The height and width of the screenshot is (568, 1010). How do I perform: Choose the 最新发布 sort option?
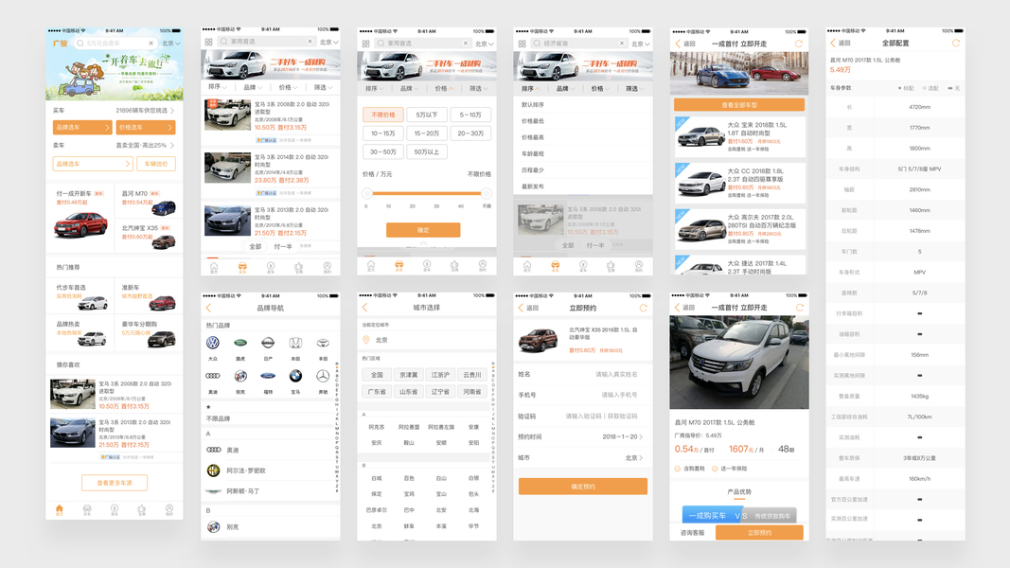coord(583,186)
